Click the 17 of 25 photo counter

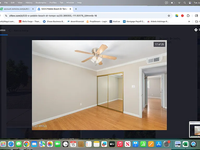(x=159, y=44)
